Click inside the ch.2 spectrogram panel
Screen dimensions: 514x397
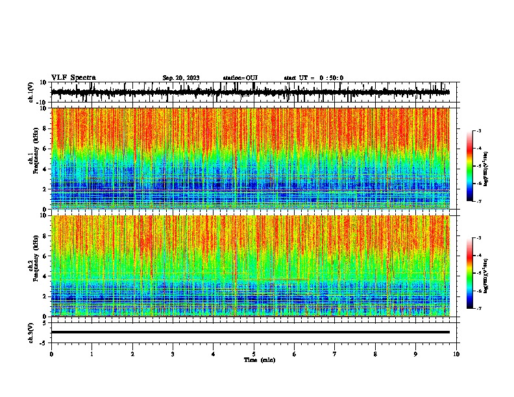[251, 266]
